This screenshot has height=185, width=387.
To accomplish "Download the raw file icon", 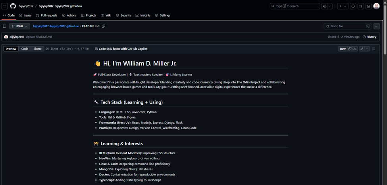I will [355, 49].
